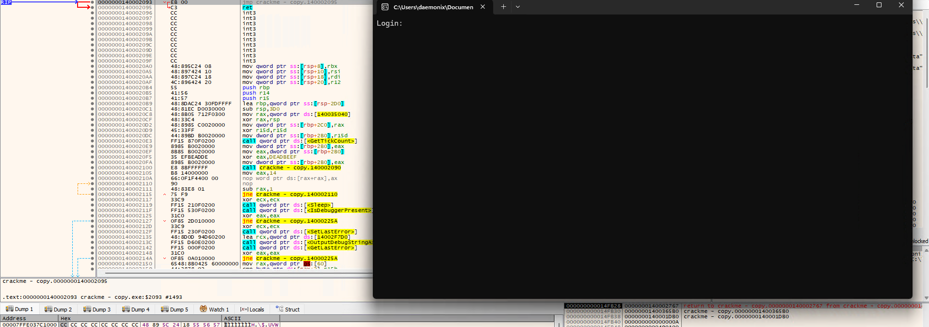The width and height of the screenshot is (929, 327).
Task: Open the Locals tab
Action: 252,309
